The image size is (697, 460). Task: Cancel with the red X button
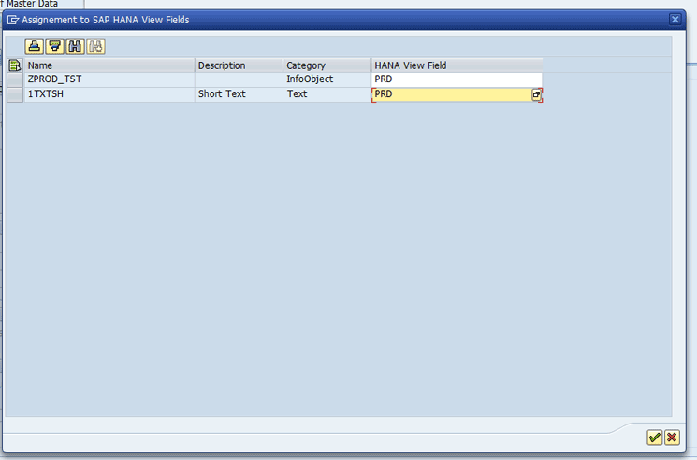tap(672, 438)
